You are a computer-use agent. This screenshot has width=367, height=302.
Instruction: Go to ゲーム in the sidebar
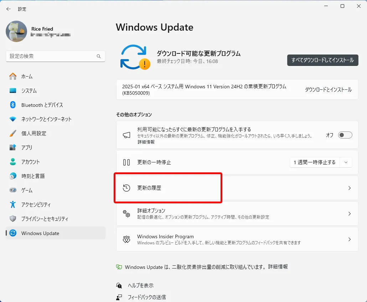coord(56,190)
